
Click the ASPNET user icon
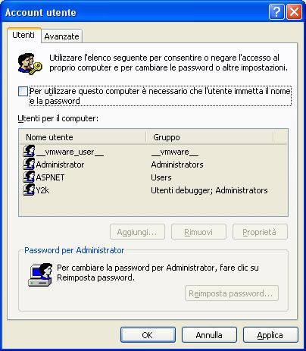click(29, 177)
